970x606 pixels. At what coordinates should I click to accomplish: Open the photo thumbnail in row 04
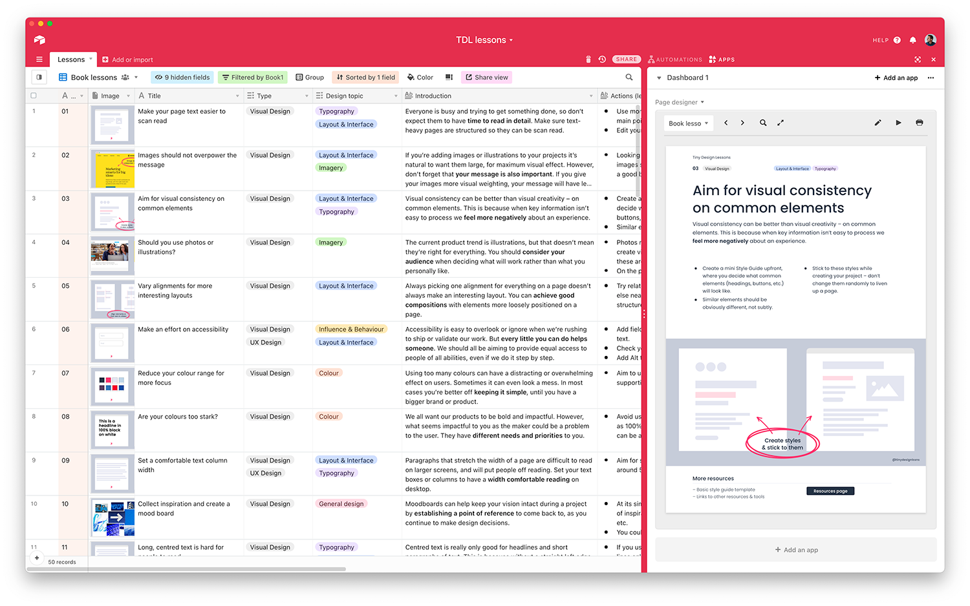(x=113, y=256)
